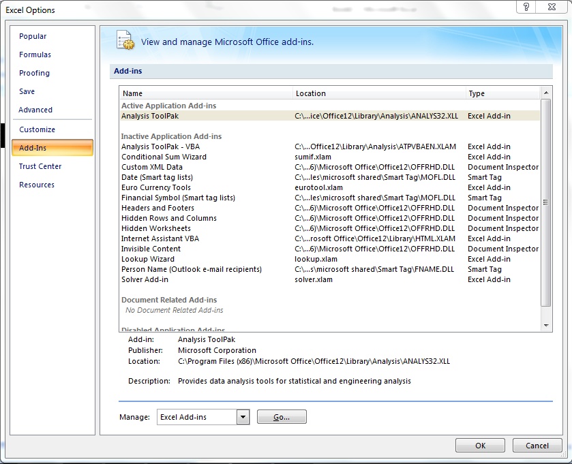Select the Solver Add-in entry
This screenshot has width=572, height=464.
tap(145, 279)
